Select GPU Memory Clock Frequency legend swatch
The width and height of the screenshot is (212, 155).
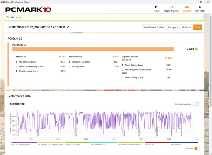(51, 142)
